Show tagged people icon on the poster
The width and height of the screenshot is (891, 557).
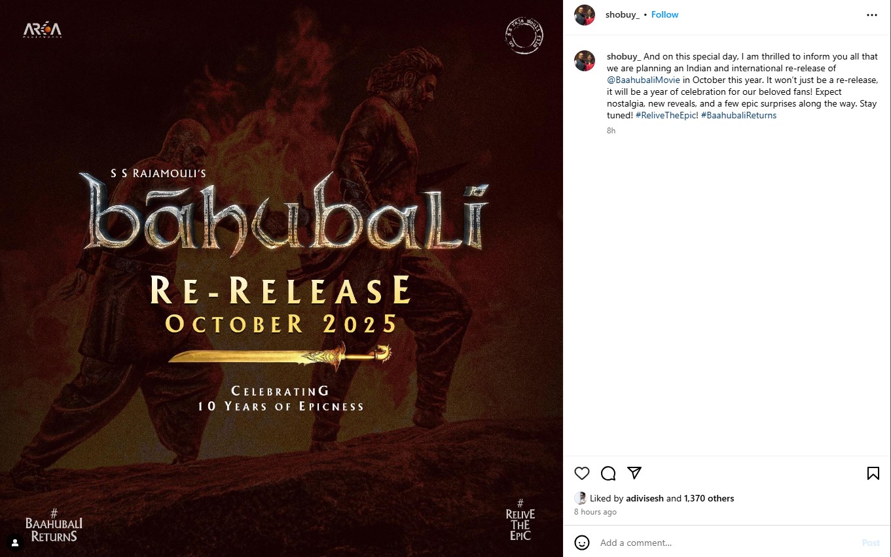click(x=15, y=543)
